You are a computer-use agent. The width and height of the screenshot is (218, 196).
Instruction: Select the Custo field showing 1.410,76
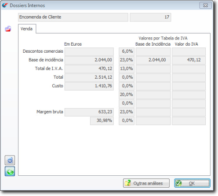click(x=89, y=86)
